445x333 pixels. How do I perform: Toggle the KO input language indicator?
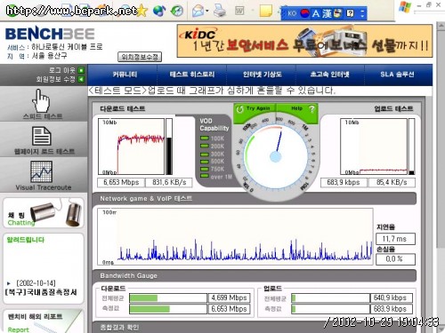(x=292, y=13)
